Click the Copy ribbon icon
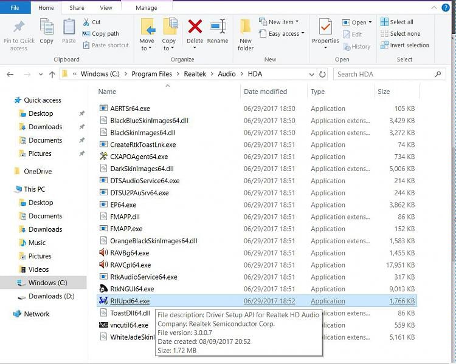This screenshot has width=456, height=364. tap(47, 27)
